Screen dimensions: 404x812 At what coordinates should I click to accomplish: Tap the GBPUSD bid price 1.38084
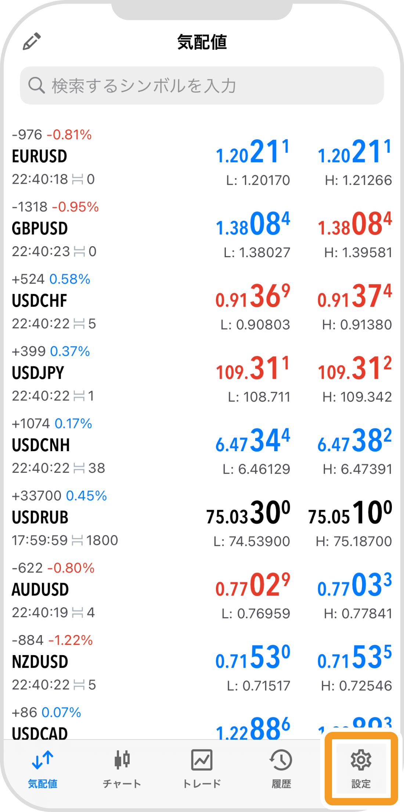[x=253, y=224]
